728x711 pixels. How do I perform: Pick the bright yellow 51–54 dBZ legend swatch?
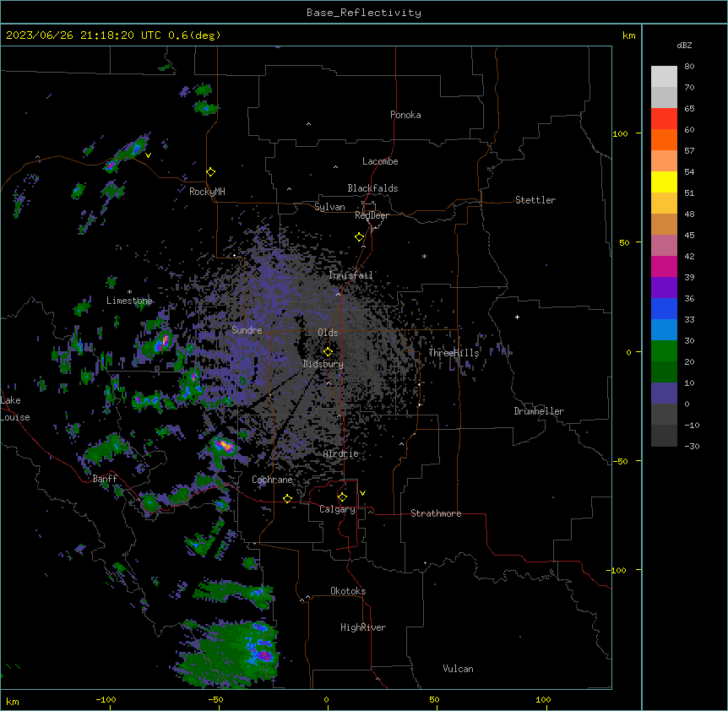pyautogui.click(x=664, y=182)
